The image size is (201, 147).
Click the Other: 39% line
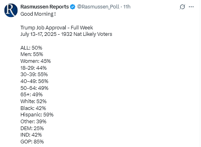coord(33,122)
